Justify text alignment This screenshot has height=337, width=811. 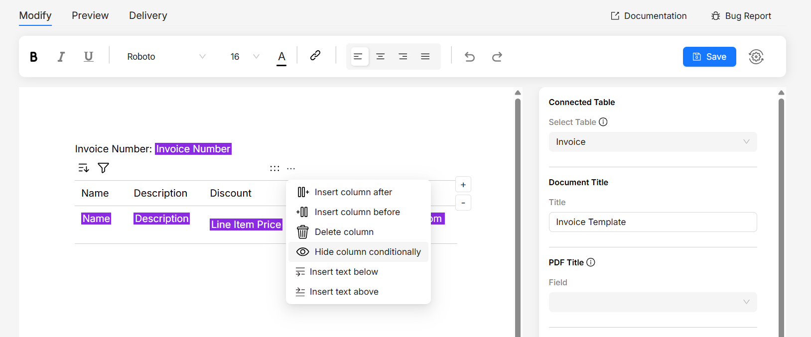coord(425,57)
